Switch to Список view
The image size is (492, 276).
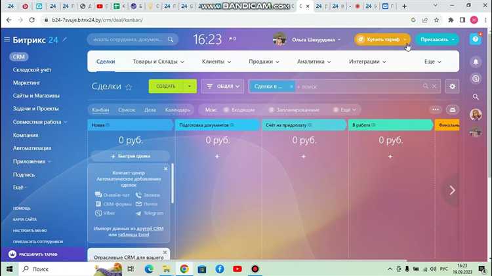pos(127,109)
